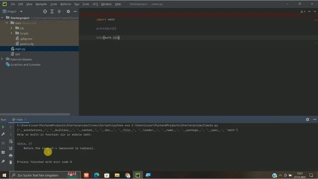This screenshot has width=318, height=179.
Task: Open Microsoft Edge from the taskbar
Action: 96,175
